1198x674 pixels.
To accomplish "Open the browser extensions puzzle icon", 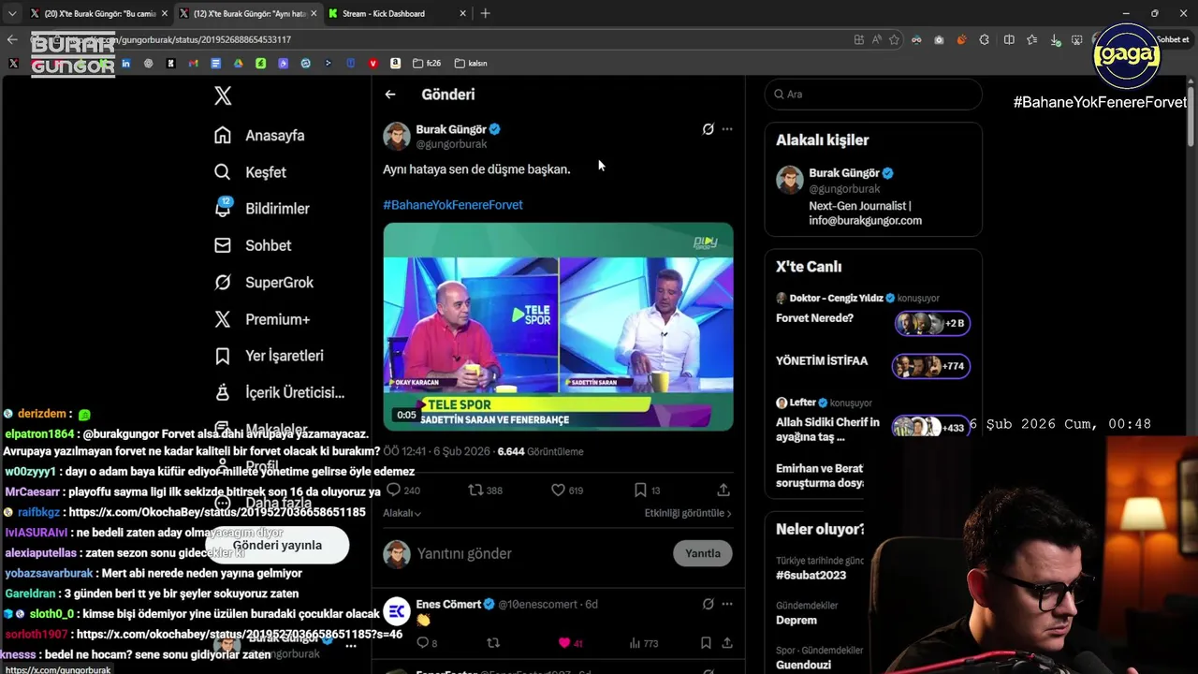I will 985,39.
